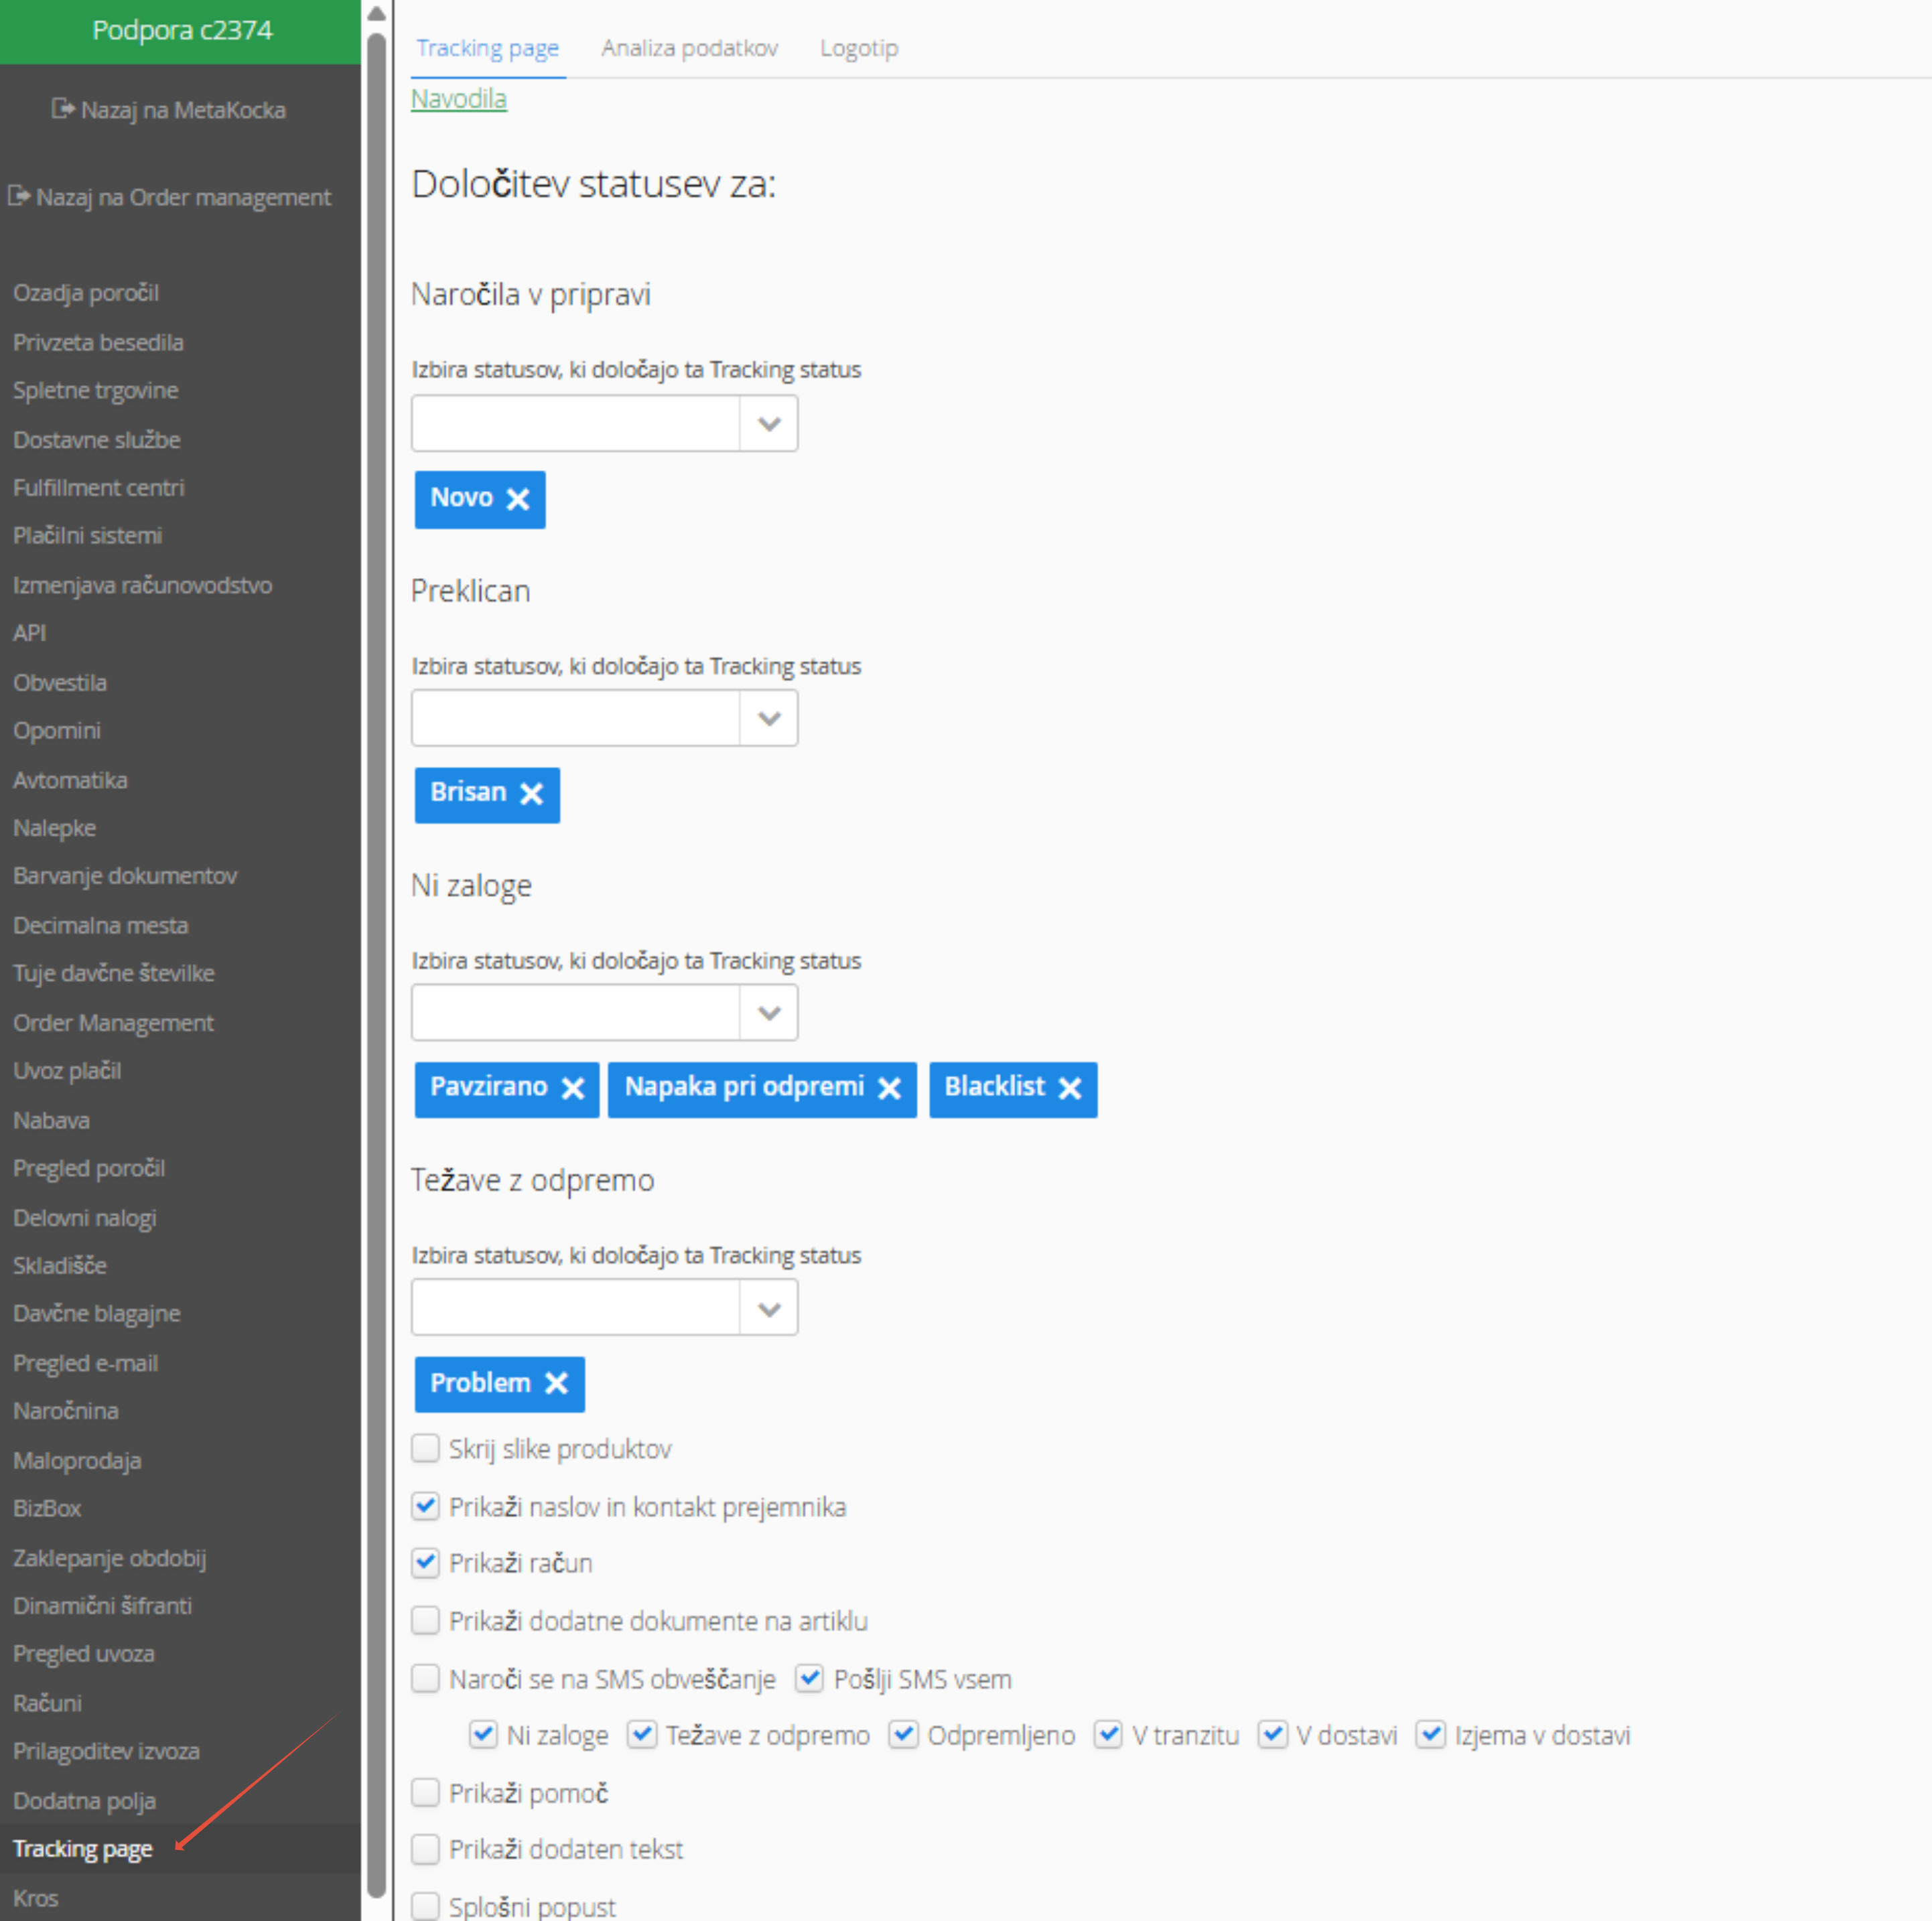The image size is (1932, 1921).
Task: Expand status dropdown under Preklican
Action: [x=768, y=718]
